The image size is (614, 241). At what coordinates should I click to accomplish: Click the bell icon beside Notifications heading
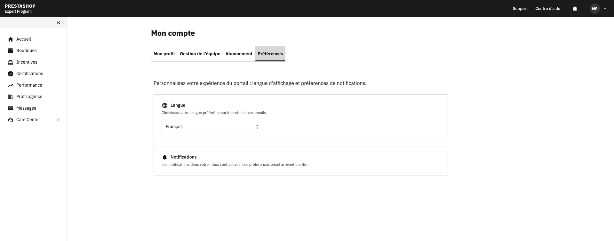[x=165, y=157]
